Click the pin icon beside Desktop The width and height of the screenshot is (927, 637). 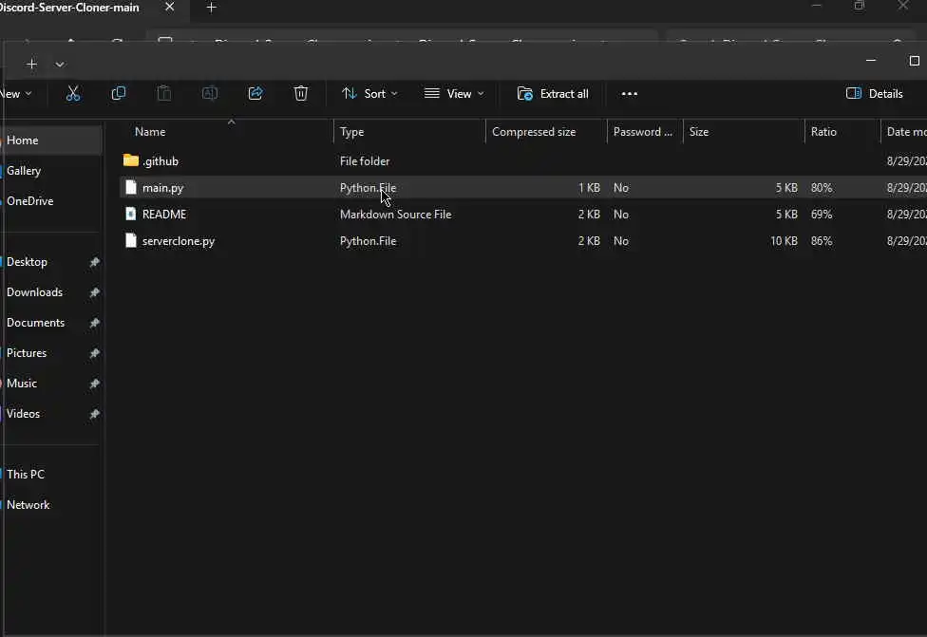94,262
